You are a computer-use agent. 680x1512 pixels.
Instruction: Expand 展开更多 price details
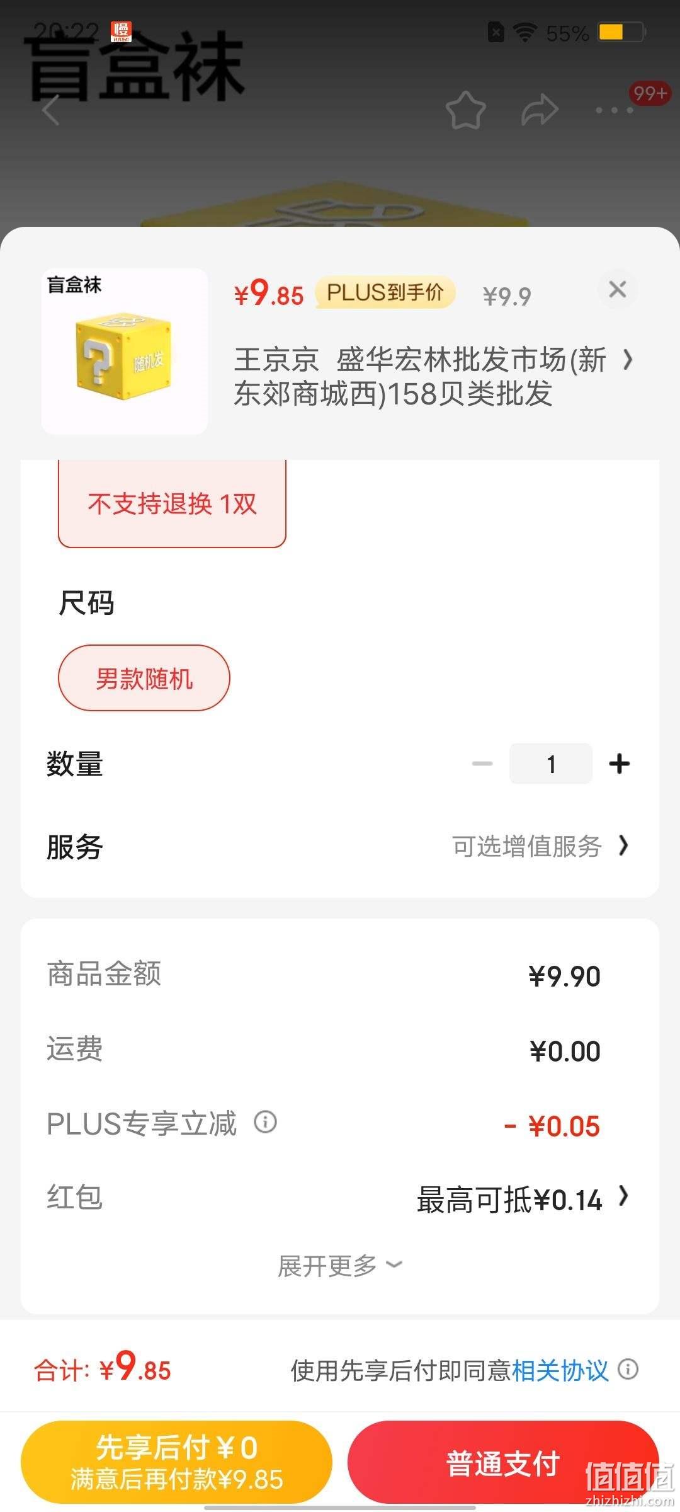click(x=340, y=1265)
